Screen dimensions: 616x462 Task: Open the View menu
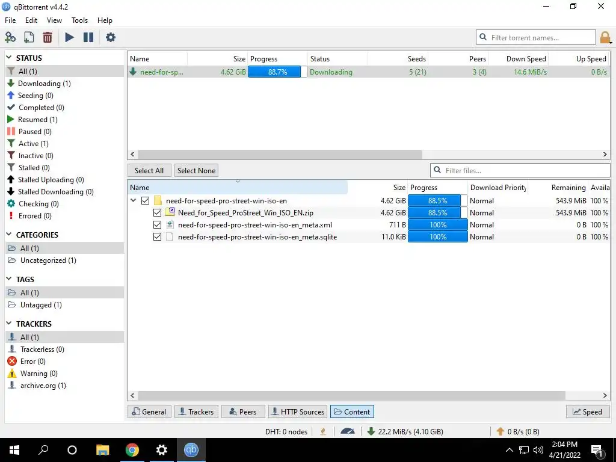[x=54, y=20]
